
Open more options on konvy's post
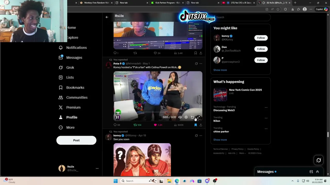tap(201, 135)
